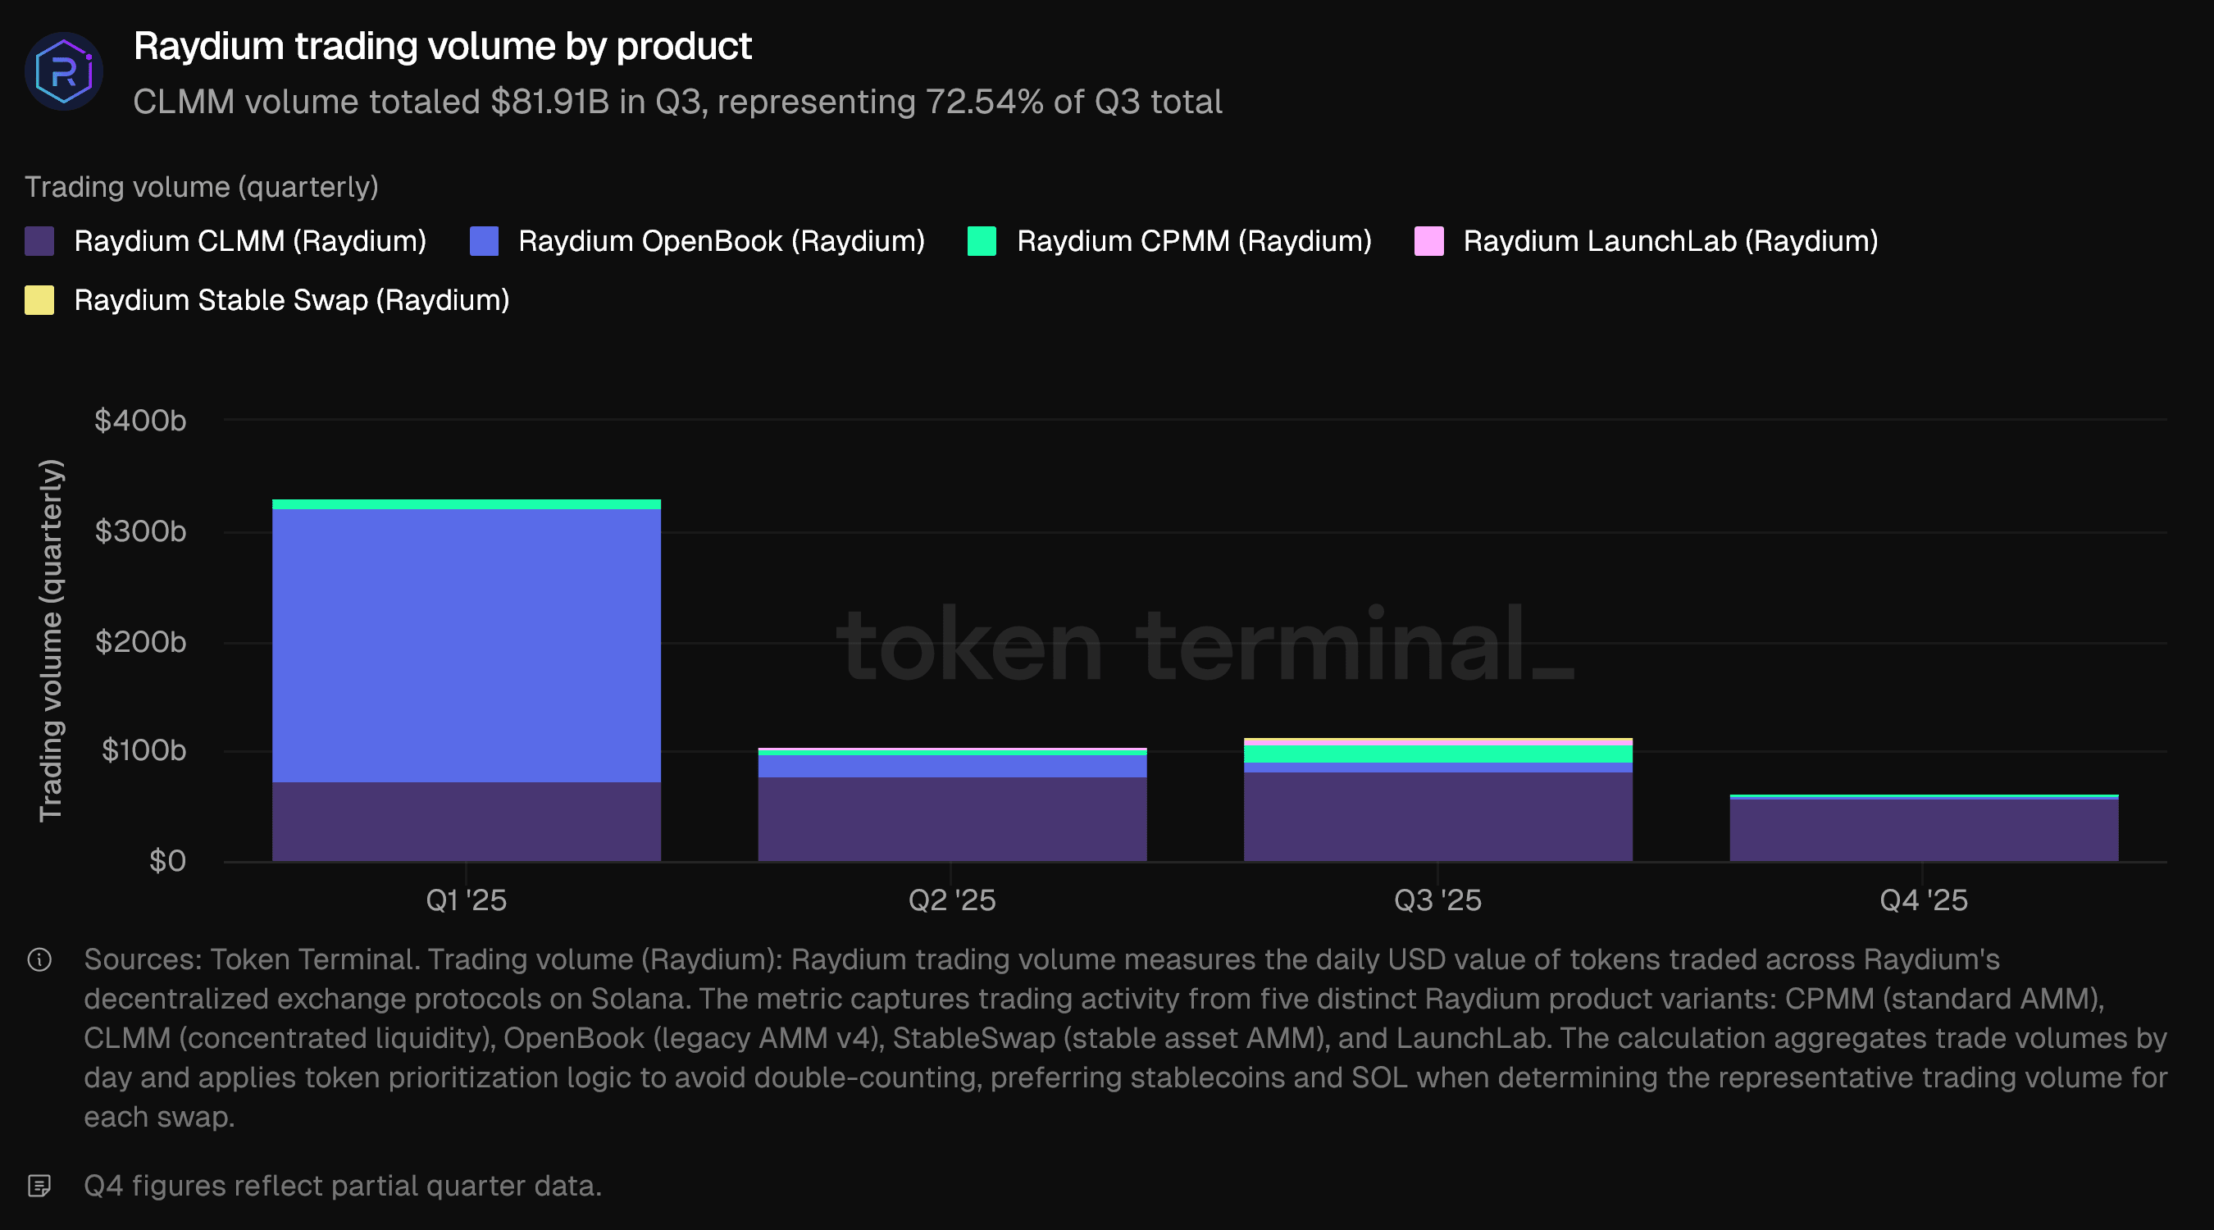Hide the Raydium CPMM series via legend label

1194,242
